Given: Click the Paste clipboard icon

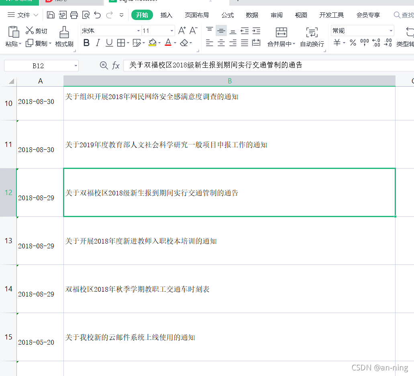Looking at the screenshot, I should tap(14, 32).
